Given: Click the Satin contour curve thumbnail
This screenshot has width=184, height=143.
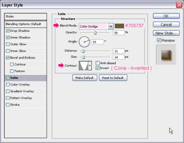Looking at the screenshot, I should tap(84, 66).
